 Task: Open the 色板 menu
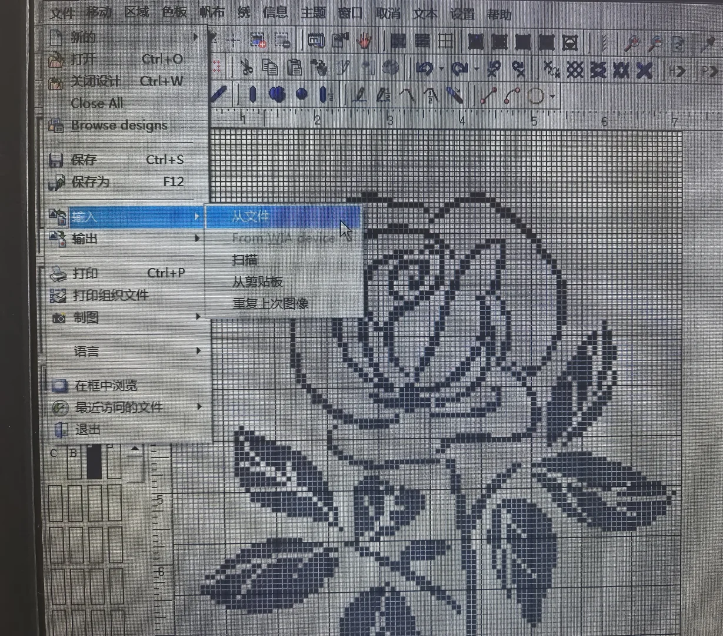tap(174, 11)
